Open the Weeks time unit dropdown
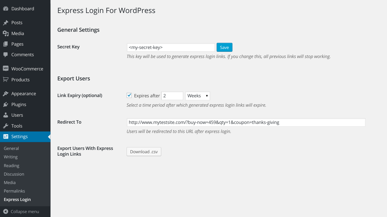The image size is (387, 217). tap(198, 96)
